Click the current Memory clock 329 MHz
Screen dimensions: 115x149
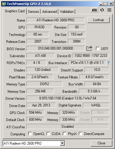[69, 113]
